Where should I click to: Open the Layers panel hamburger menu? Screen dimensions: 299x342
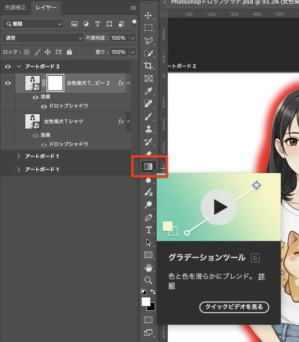[x=133, y=8]
